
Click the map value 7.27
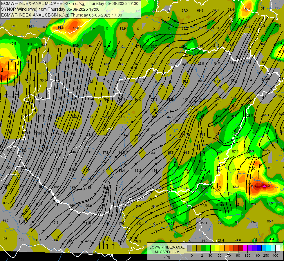coord(220,223)
